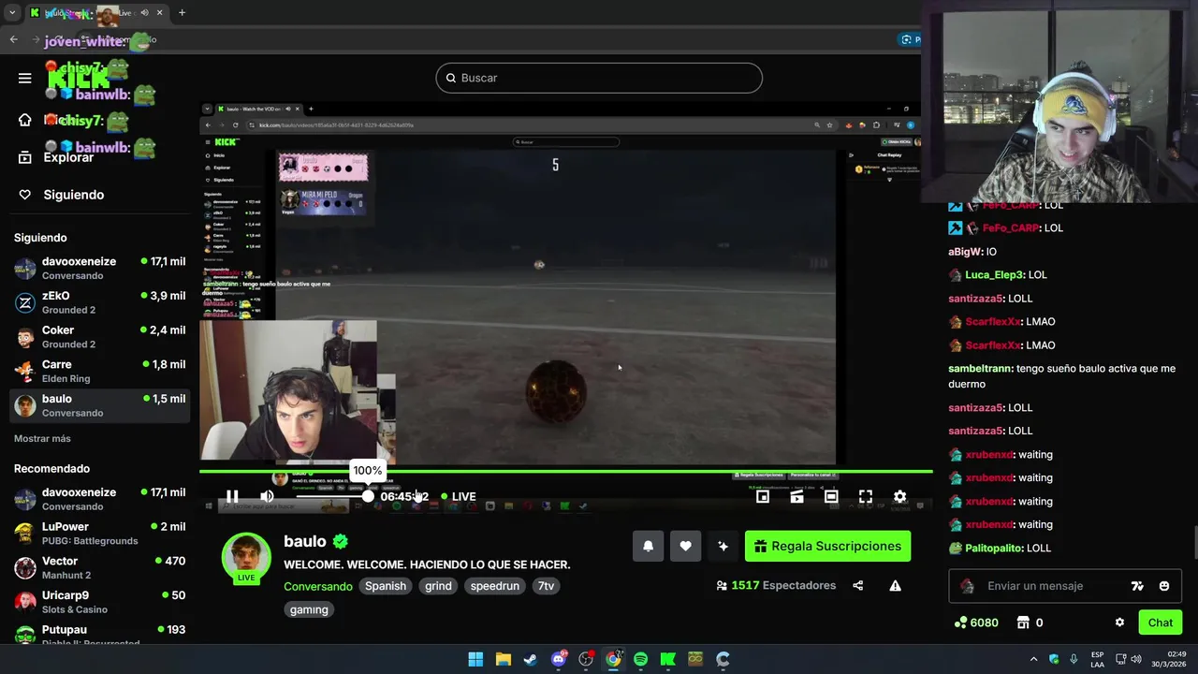Click the green Chat send button
Screen dimensions: 1198x674
[x=1161, y=623]
